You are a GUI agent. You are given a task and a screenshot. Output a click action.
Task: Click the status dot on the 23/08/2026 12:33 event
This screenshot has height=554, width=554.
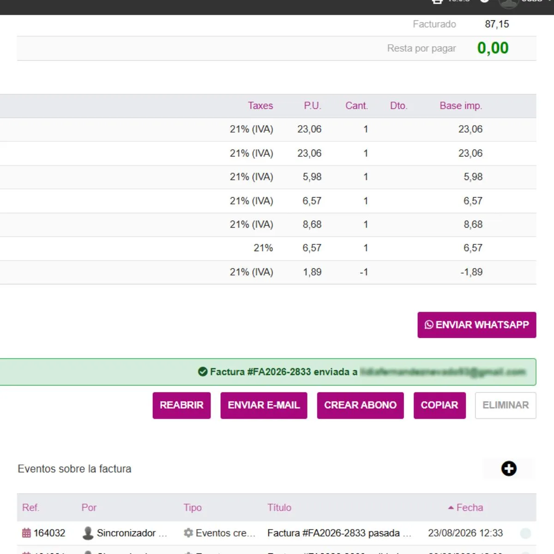[525, 533]
